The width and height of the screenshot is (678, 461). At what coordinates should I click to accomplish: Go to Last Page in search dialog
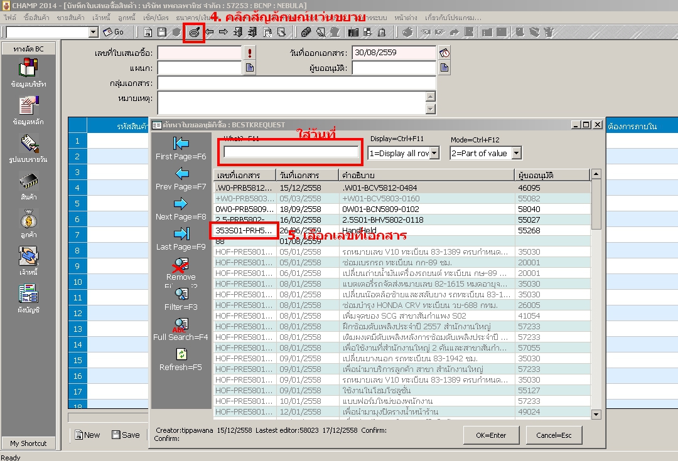181,239
